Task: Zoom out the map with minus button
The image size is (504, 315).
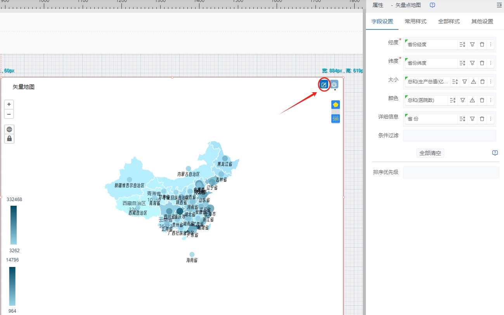Action: pos(9,114)
